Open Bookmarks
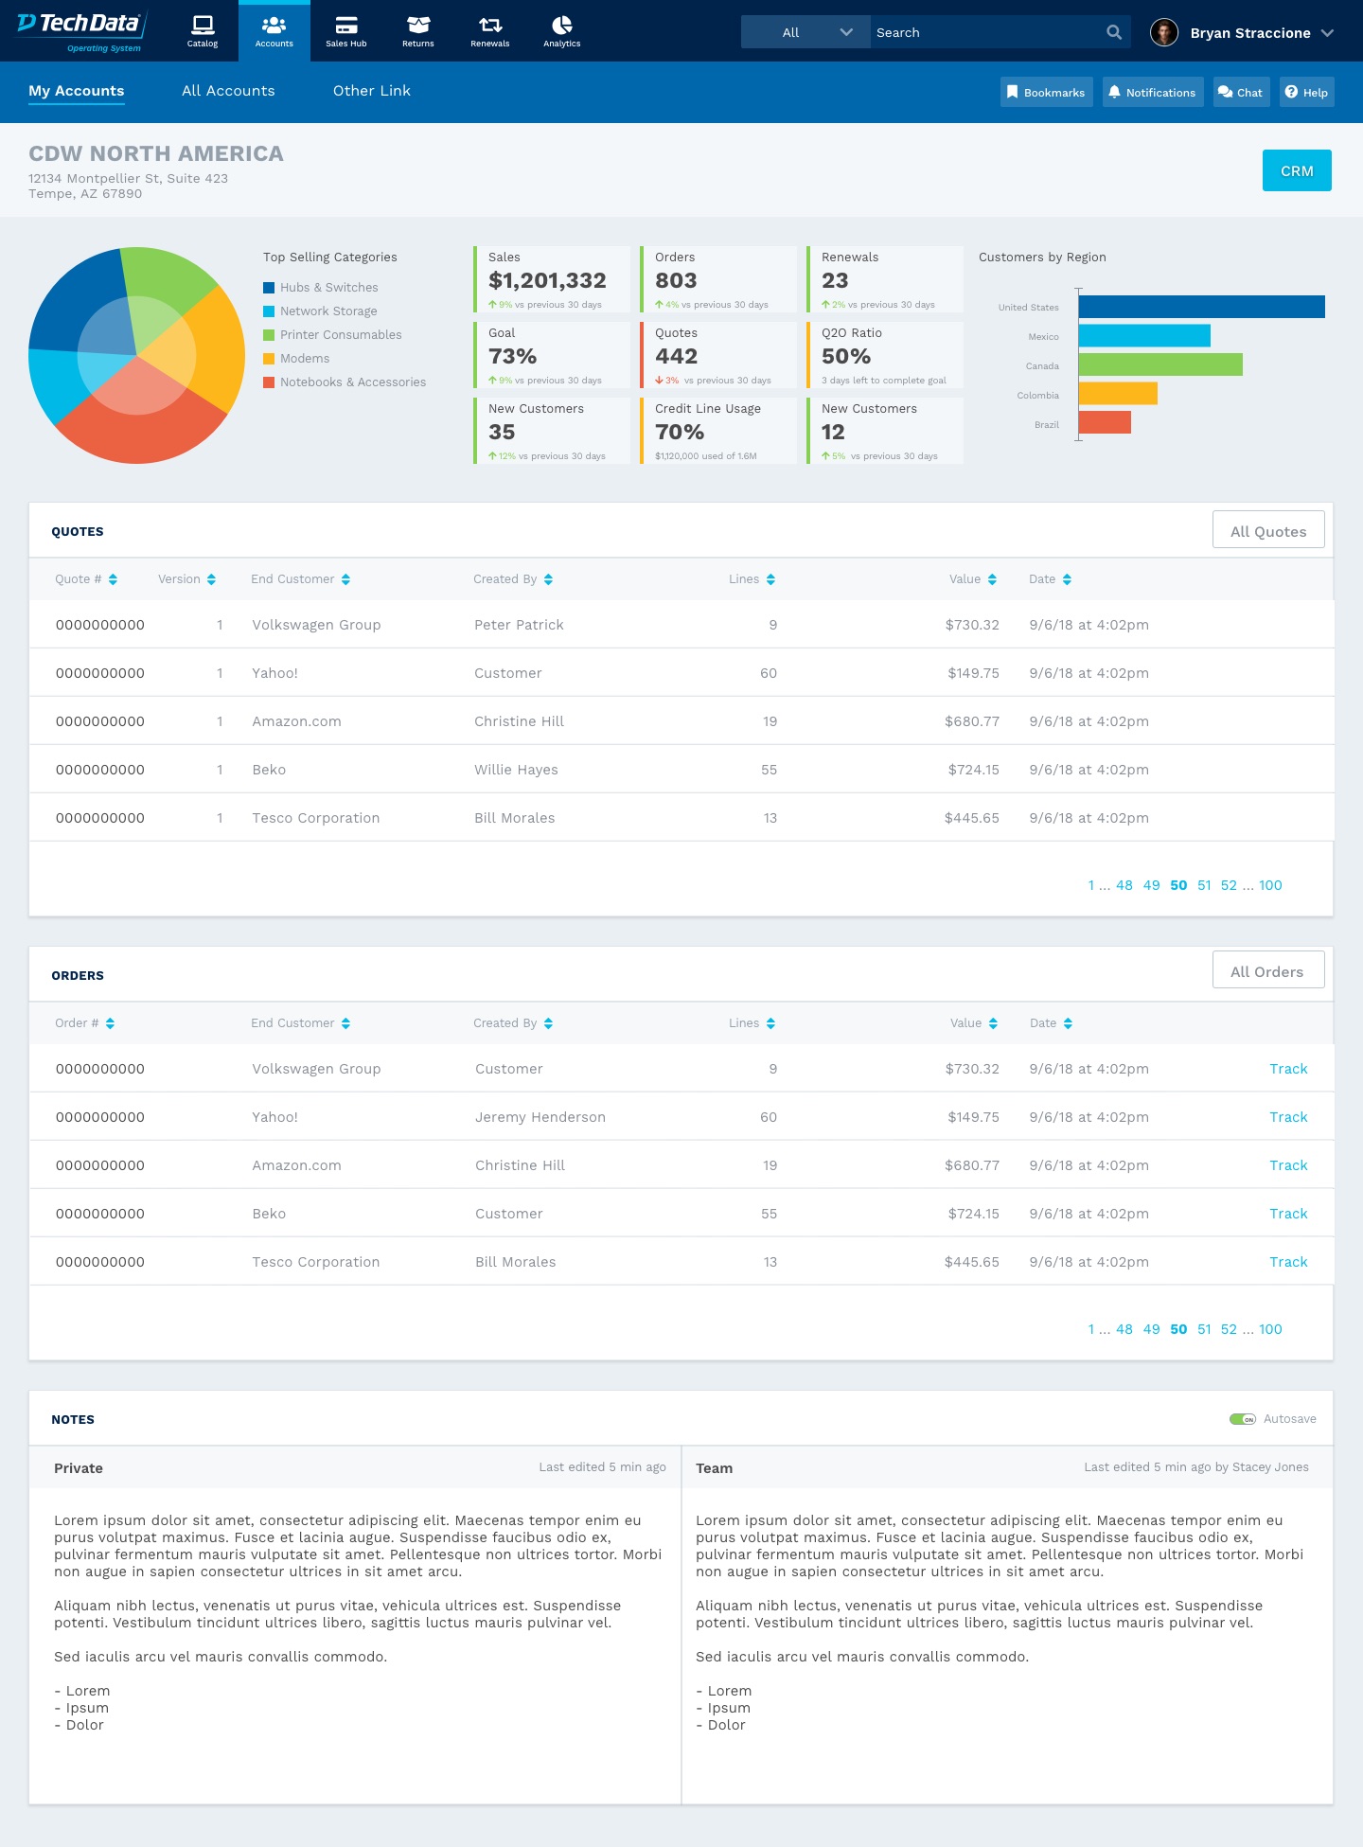Screen dimensions: 1363x1847 point(1047,92)
